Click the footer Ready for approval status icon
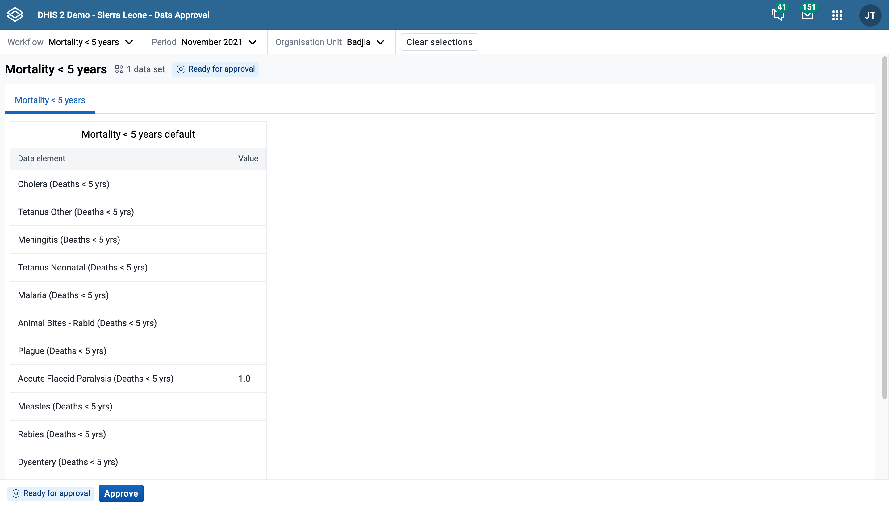Image resolution: width=889 pixels, height=507 pixels. pyautogui.click(x=16, y=493)
